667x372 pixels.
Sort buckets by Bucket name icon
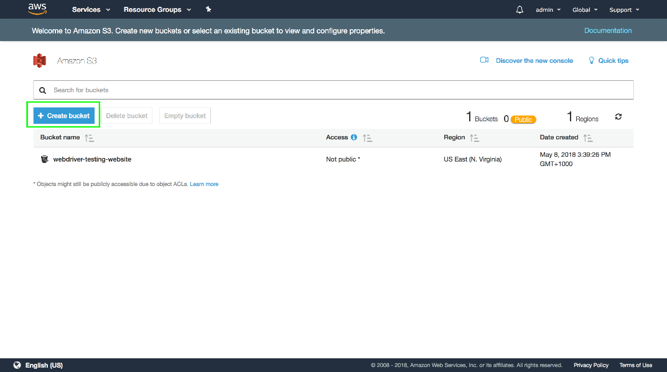[x=89, y=137]
